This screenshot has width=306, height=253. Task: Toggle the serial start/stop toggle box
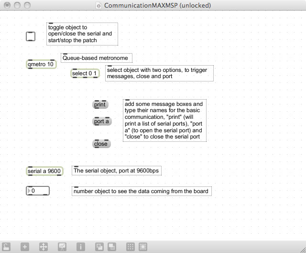click(x=31, y=36)
